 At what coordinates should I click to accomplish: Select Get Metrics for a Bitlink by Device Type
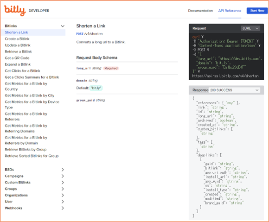[x=32, y=105]
